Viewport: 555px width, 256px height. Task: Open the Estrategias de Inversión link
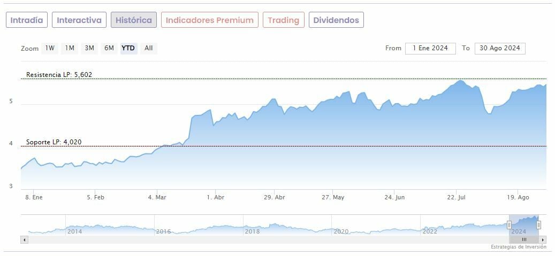518,247
